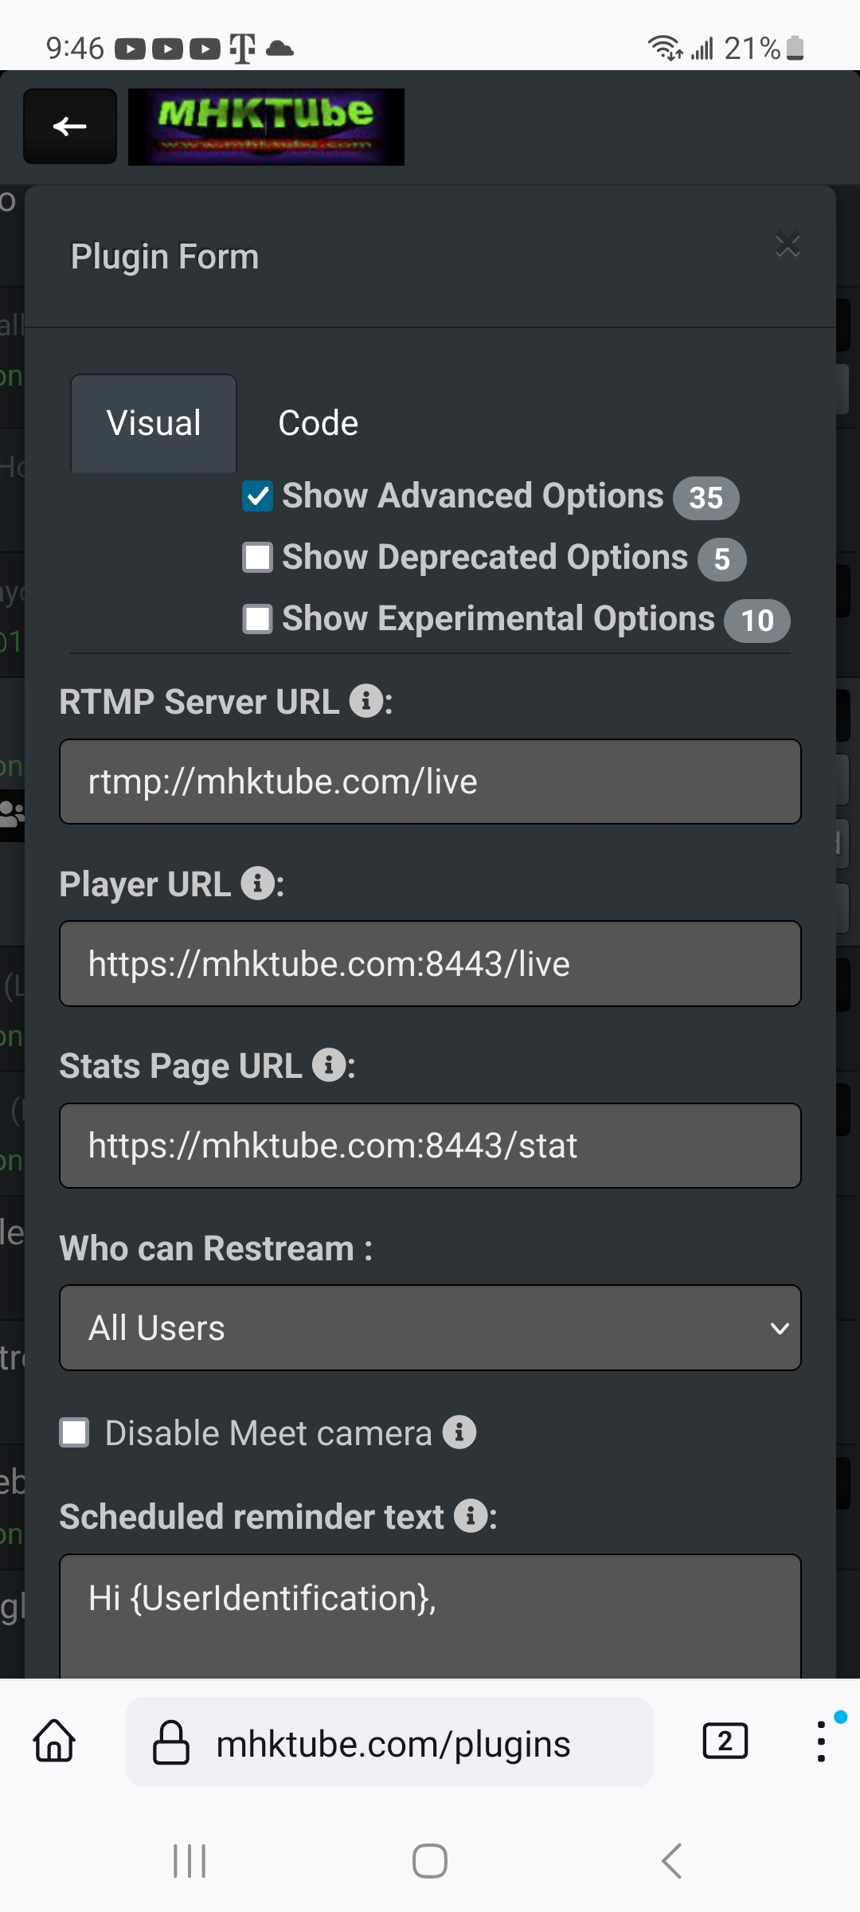Uncheck Show Advanced Options
The height and width of the screenshot is (1912, 860).
click(x=256, y=496)
